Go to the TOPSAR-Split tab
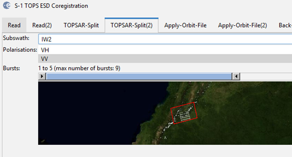The image size is (292, 157). click(81, 25)
